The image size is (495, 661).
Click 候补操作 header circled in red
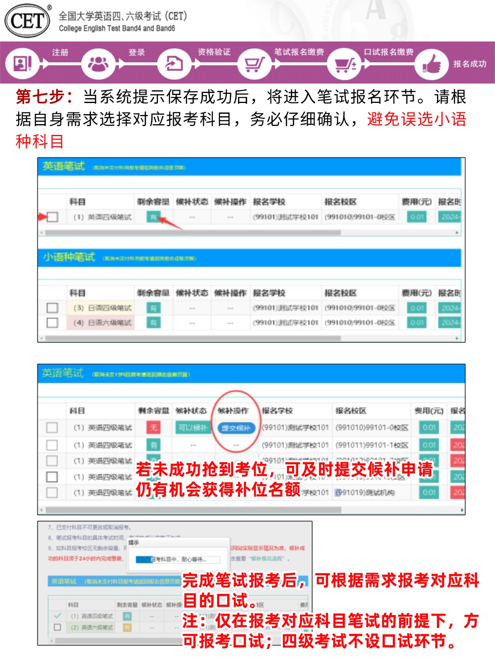tap(233, 410)
